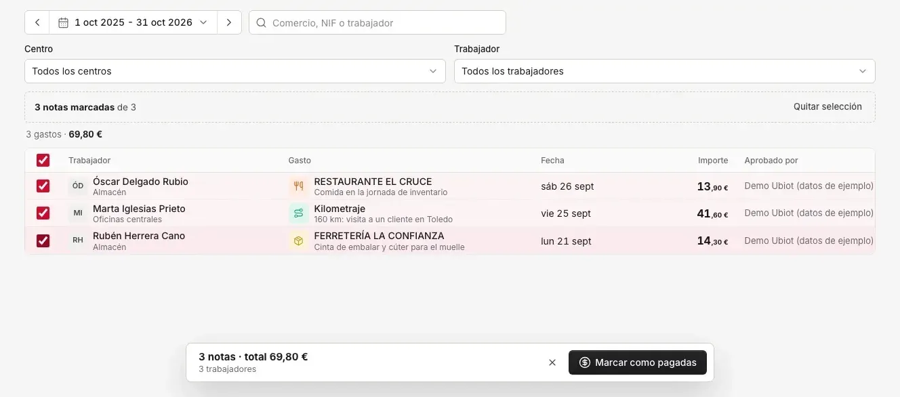Uncheck Óscar Delgado Rubio's row checkbox
The image size is (900, 397).
(x=43, y=186)
